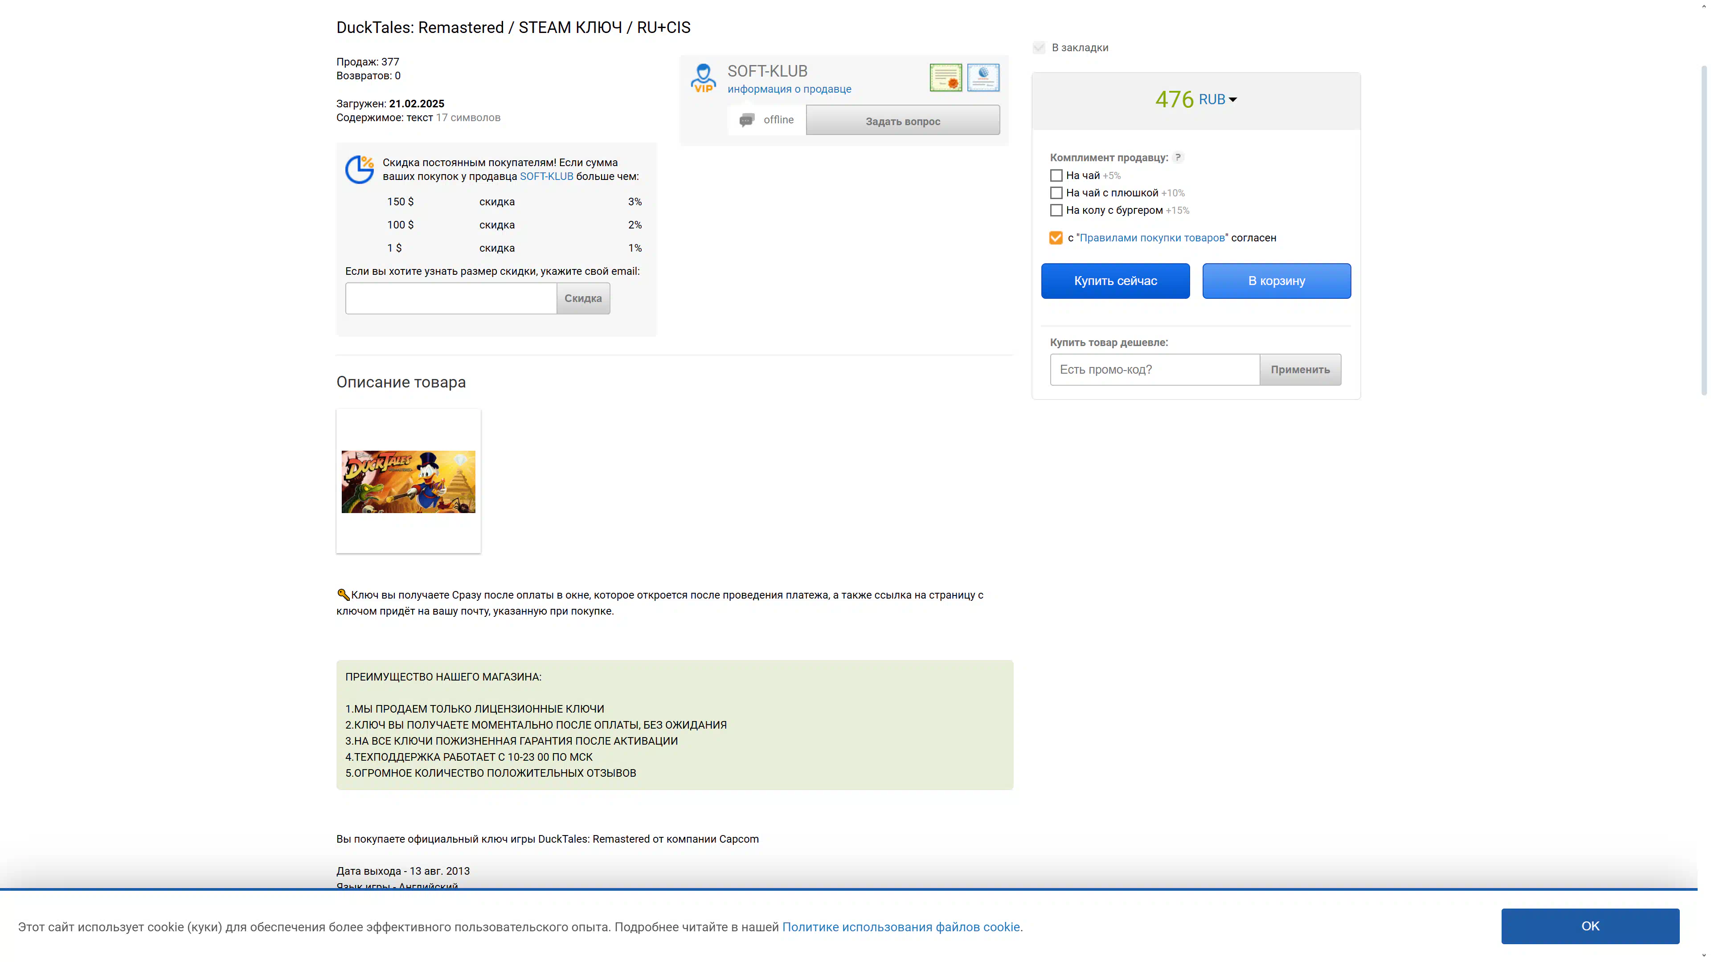This screenshot has height=962, width=1711.
Task: Open 'информация о продавце' link
Action: (x=789, y=89)
